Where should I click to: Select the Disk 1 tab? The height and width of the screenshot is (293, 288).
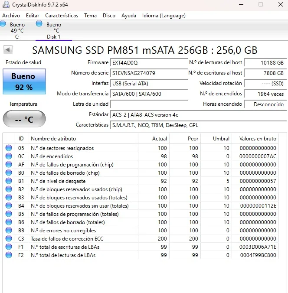pyautogui.click(x=54, y=30)
